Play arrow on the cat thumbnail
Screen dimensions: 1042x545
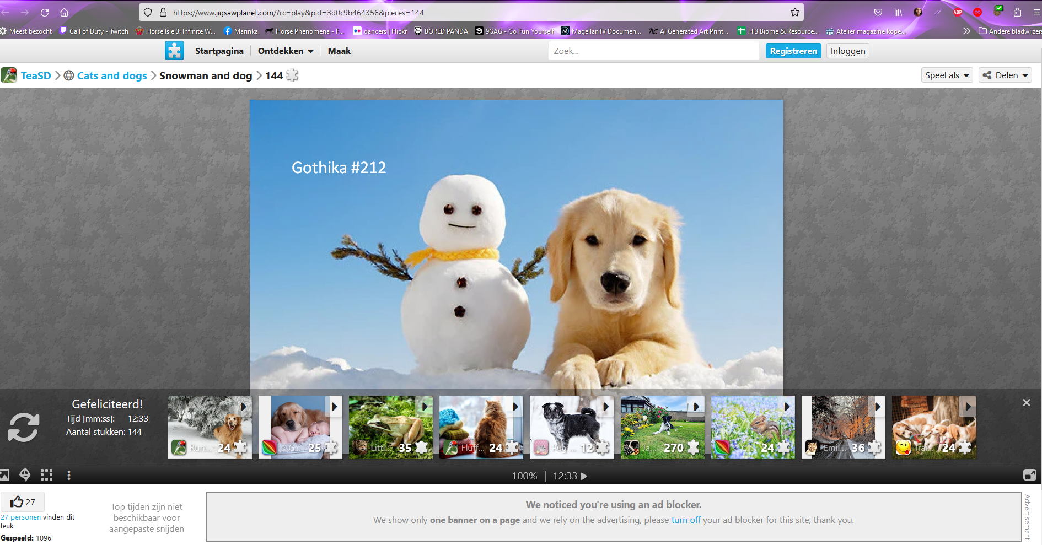(x=515, y=407)
